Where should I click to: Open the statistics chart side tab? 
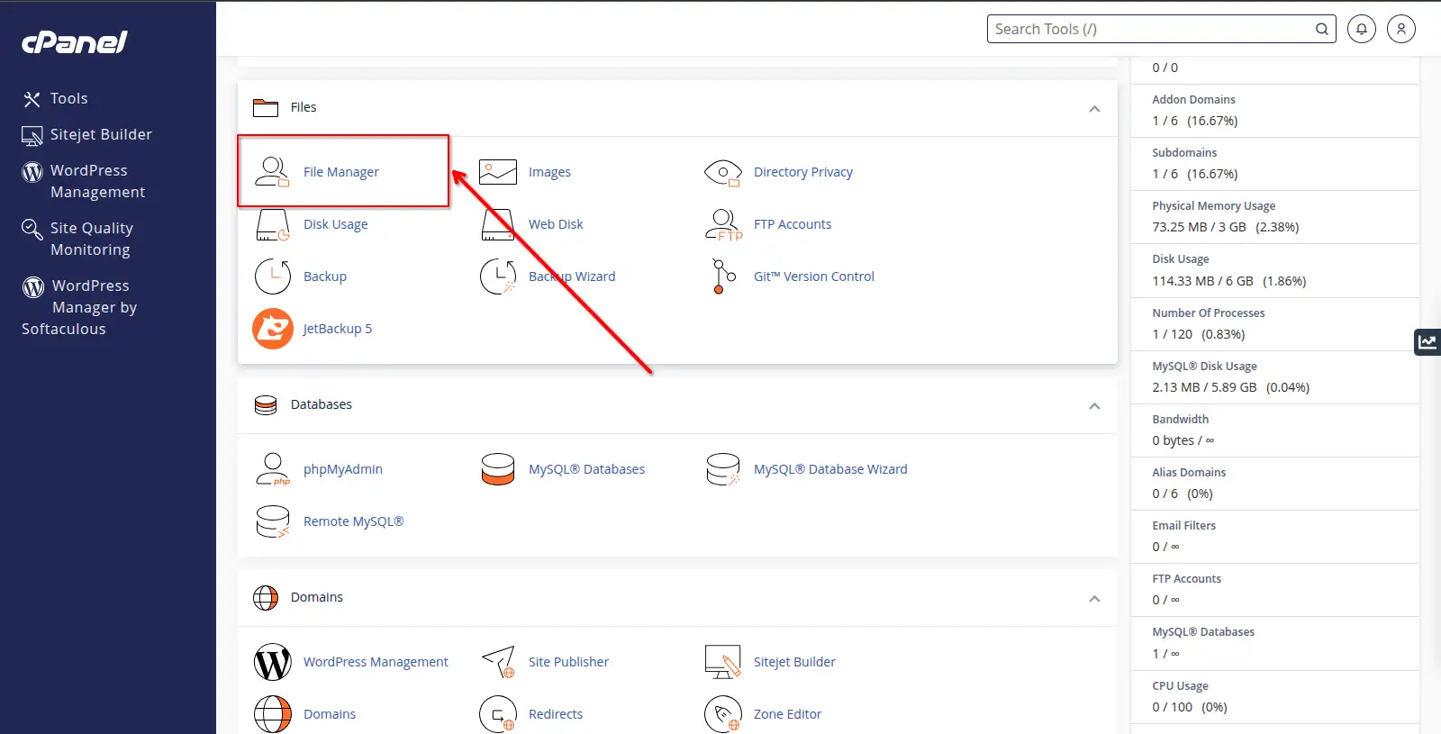[1427, 341]
